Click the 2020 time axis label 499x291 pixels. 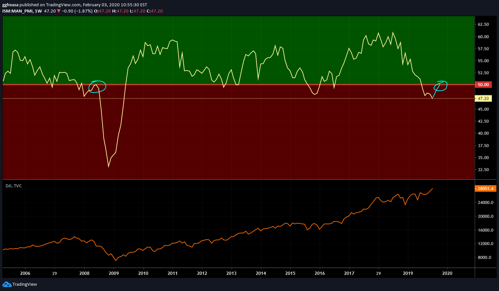click(x=447, y=273)
